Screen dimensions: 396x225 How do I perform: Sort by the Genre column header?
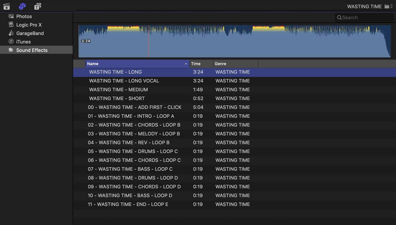(x=235, y=64)
